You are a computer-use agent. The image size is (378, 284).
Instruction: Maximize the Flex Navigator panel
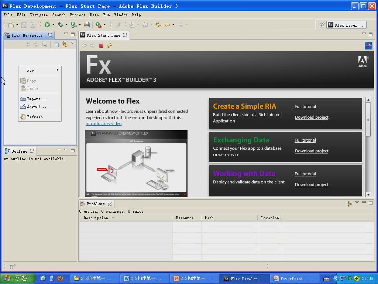pyautogui.click(x=73, y=34)
